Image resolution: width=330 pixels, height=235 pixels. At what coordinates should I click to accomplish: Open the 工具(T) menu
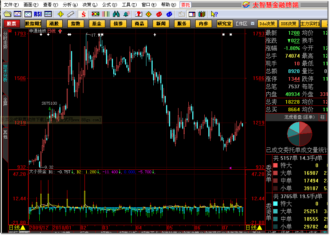(x=129, y=5)
